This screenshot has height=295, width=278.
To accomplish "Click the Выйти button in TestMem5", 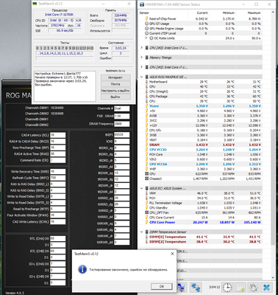I will click(x=115, y=97).
